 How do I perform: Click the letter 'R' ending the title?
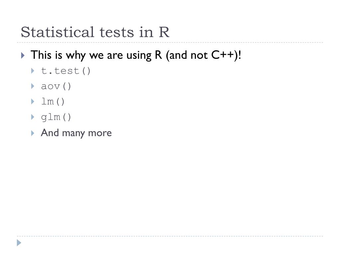[x=164, y=32]
